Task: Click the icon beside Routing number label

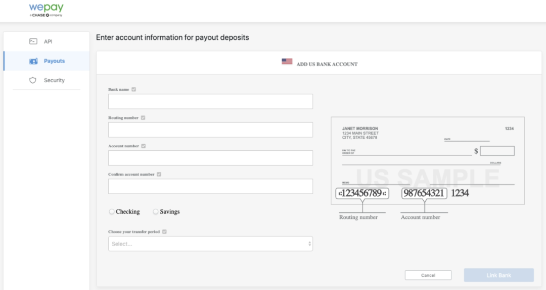Action: click(x=143, y=118)
